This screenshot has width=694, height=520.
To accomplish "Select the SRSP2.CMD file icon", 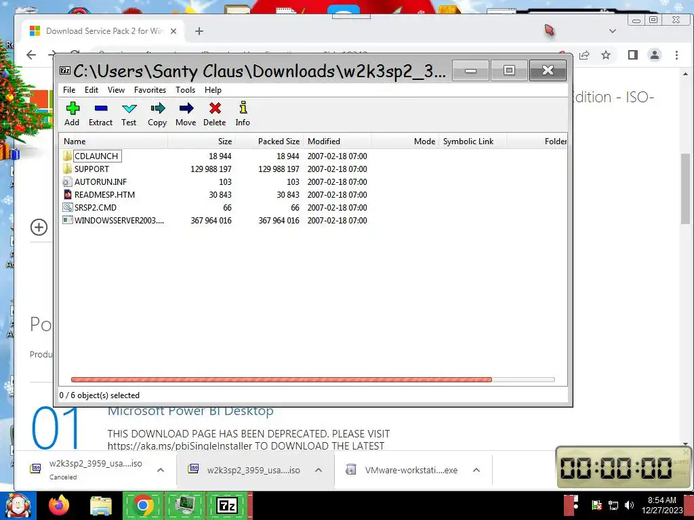I will [67, 207].
